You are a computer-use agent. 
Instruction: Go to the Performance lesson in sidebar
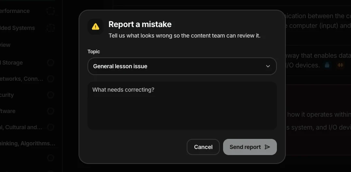pos(15,11)
